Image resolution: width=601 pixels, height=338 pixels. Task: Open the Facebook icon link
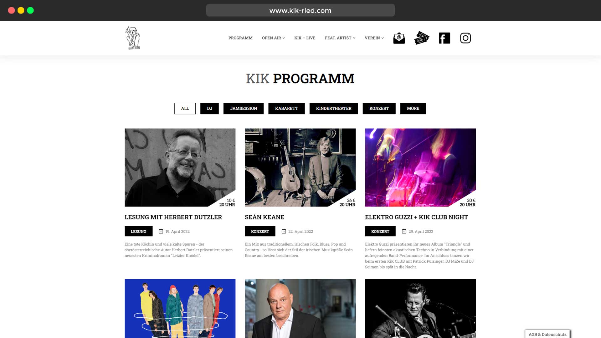pos(444,38)
